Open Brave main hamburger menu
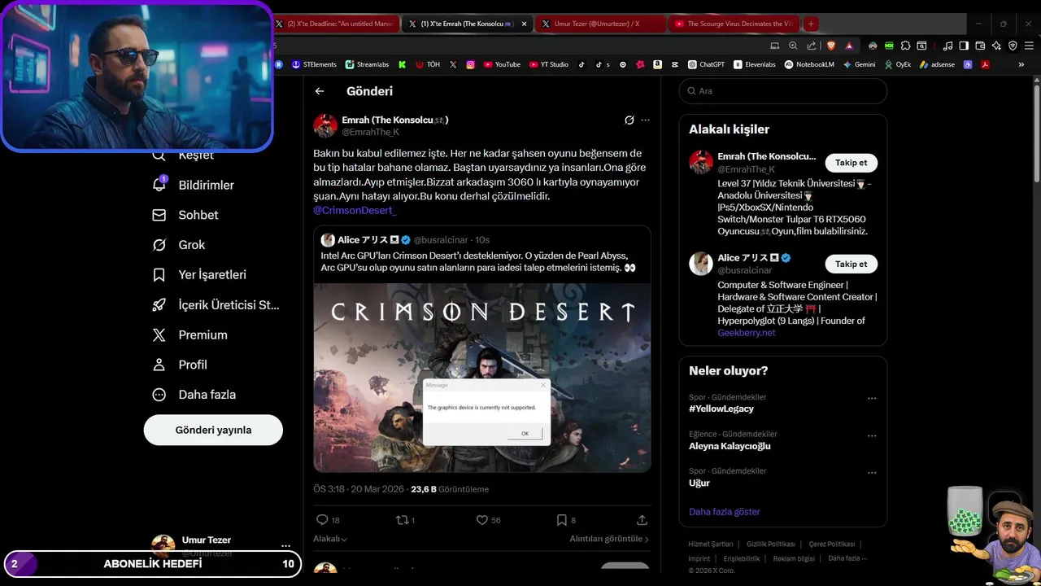 tap(1029, 46)
